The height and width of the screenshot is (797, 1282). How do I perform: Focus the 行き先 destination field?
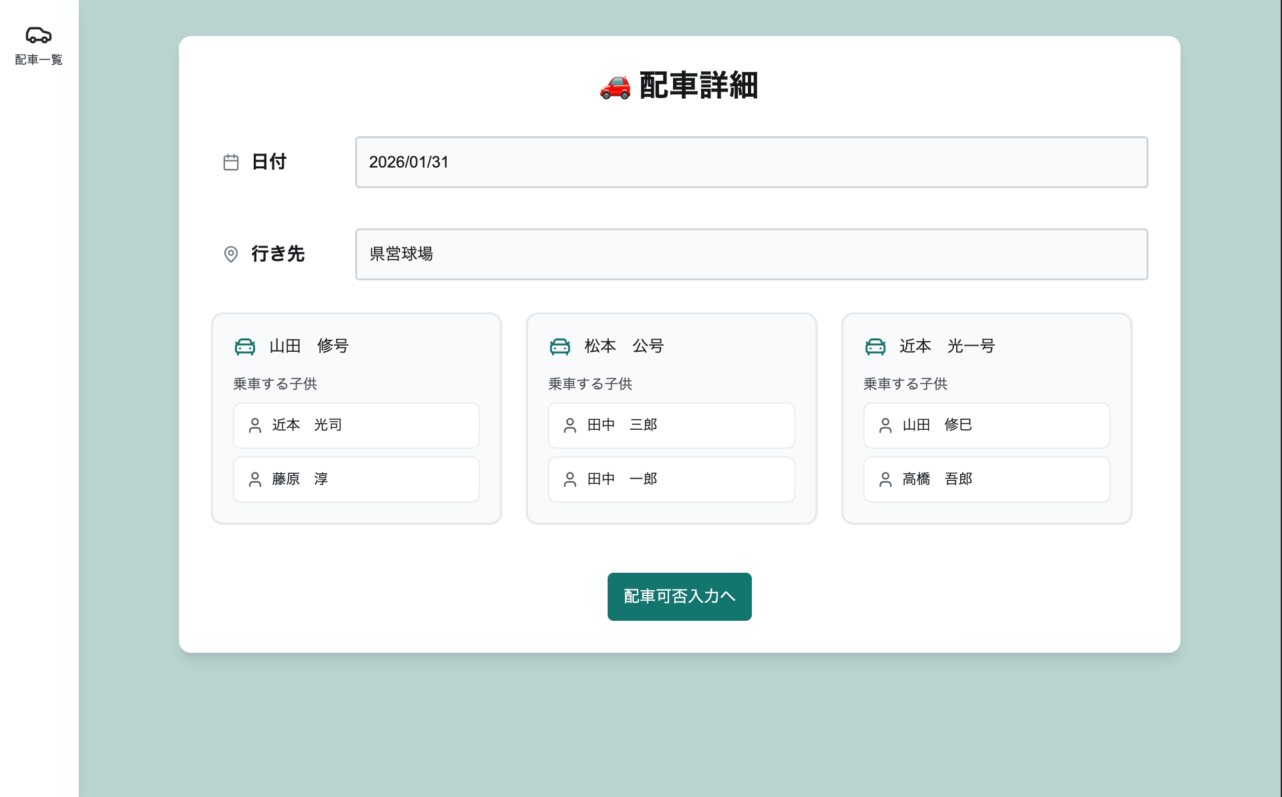[x=751, y=254]
